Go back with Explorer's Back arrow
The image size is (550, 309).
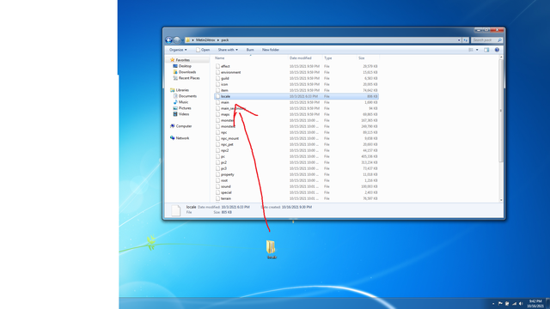[168, 40]
